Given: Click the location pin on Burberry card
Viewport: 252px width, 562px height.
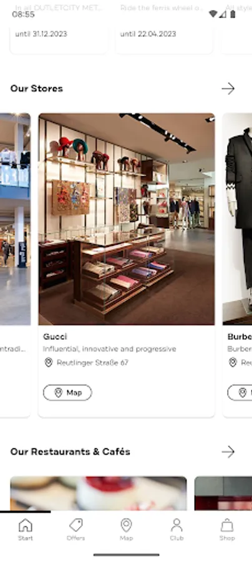Looking at the screenshot, I should point(233,362).
